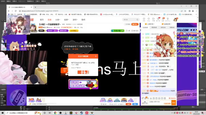Open the 主播投稿 link
This screenshot has width=206, height=115.
point(150,24)
